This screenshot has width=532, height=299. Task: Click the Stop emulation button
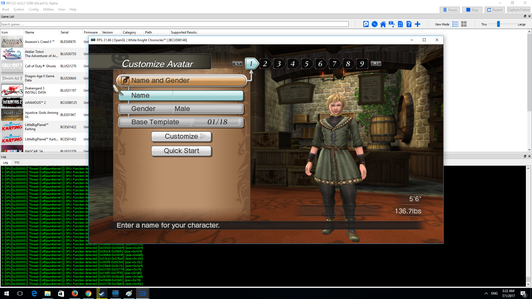[472, 10]
